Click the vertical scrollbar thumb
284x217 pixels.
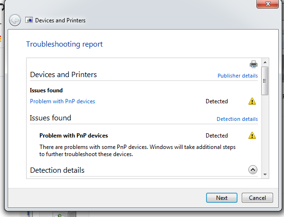265,81
